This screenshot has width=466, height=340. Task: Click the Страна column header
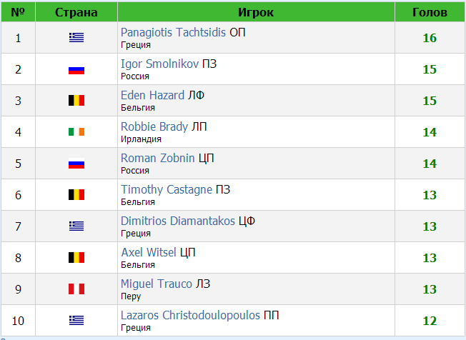pos(76,13)
